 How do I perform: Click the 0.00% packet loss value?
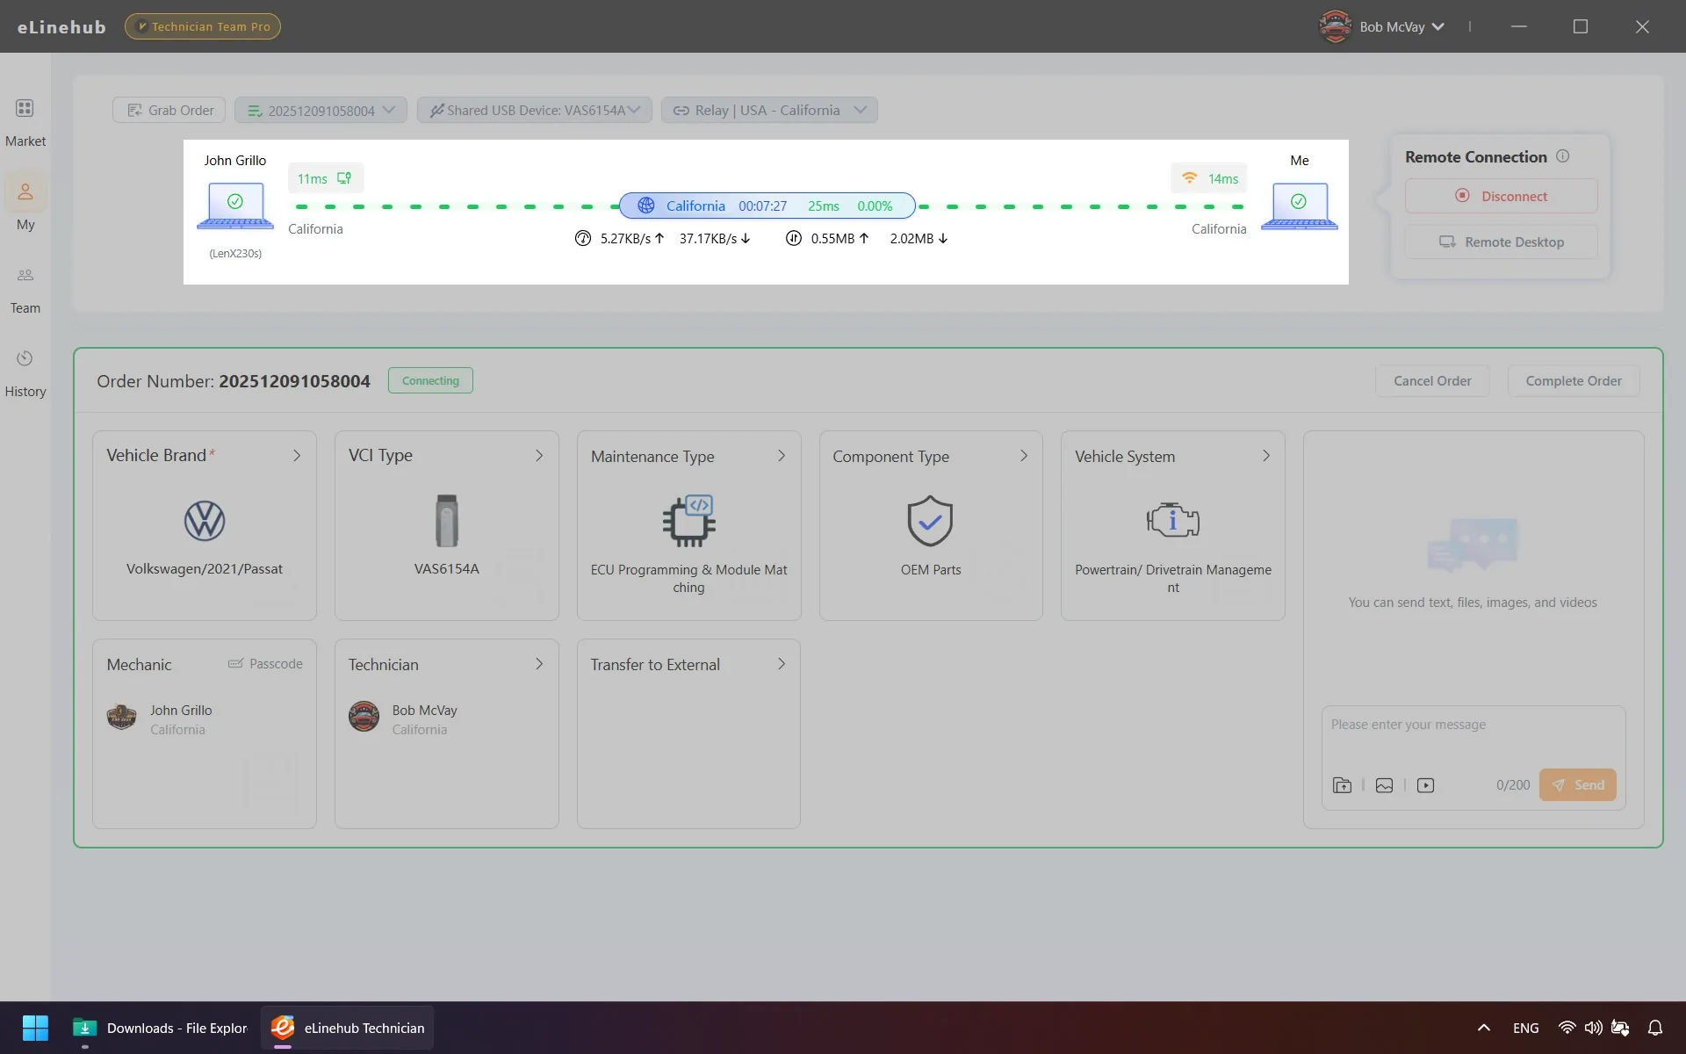pos(875,206)
